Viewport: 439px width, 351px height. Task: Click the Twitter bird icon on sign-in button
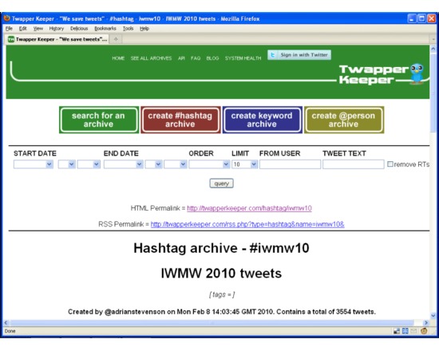273,55
